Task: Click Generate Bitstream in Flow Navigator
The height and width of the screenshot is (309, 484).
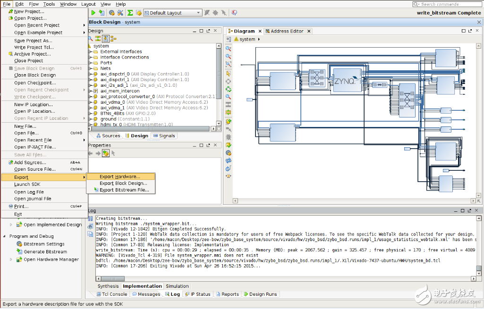Action: (x=45, y=252)
